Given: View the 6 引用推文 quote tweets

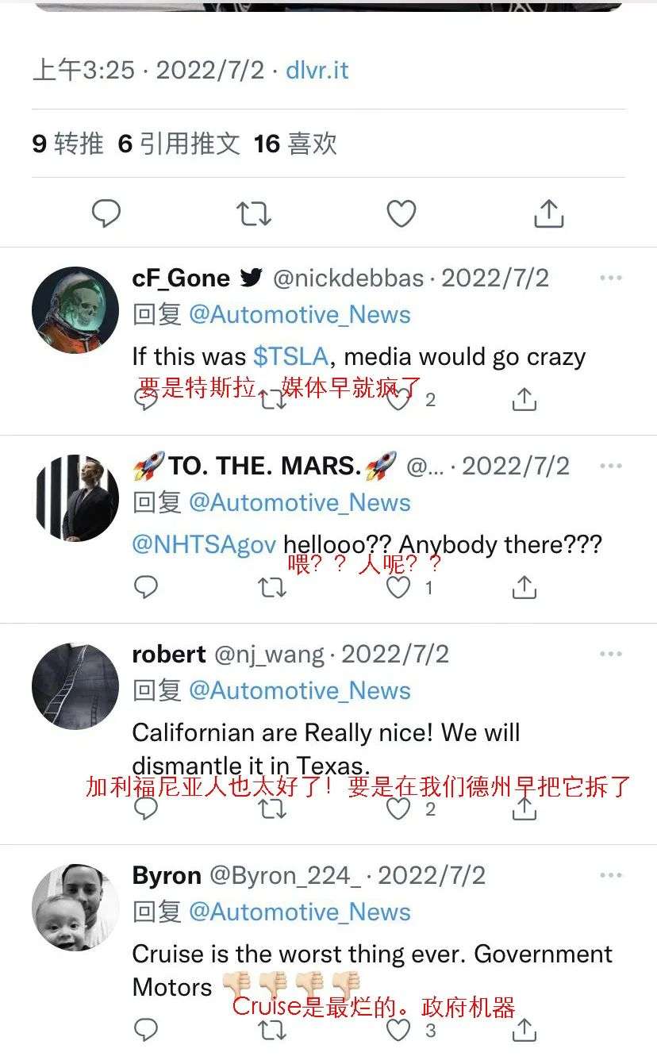Looking at the screenshot, I should click(179, 144).
